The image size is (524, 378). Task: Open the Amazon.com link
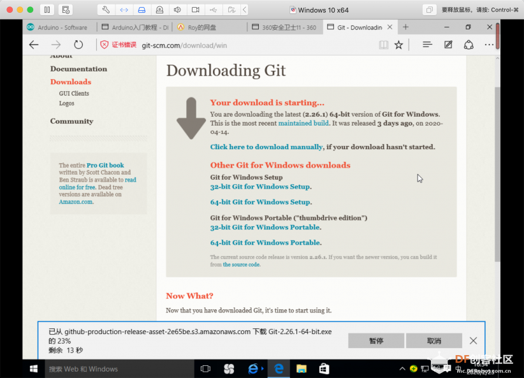tap(76, 202)
